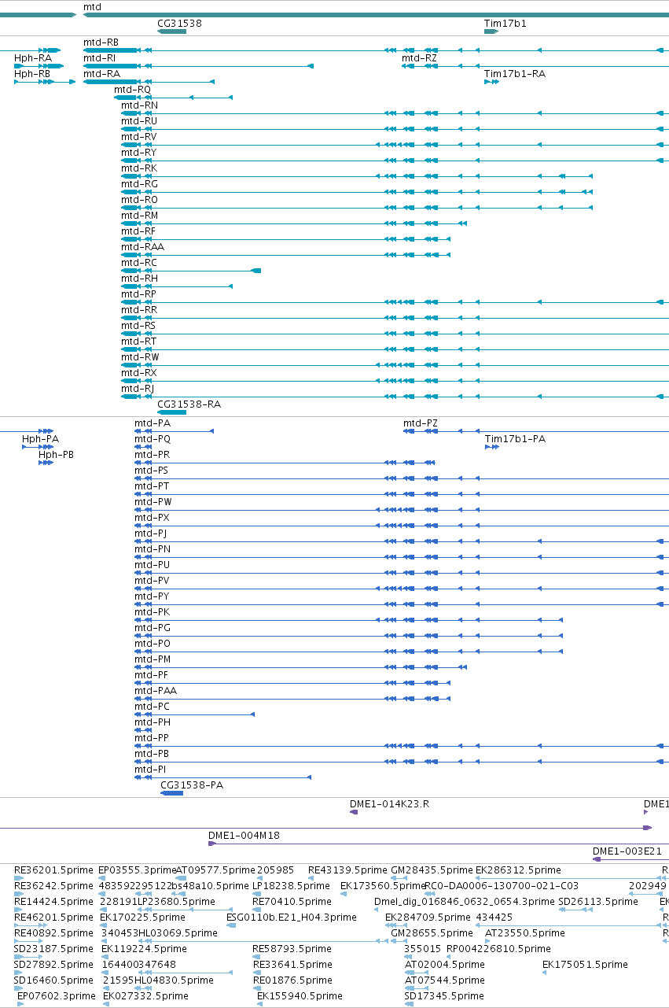Select the AT07544.5prime EST label
The height and width of the screenshot is (1008, 669).
click(445, 980)
